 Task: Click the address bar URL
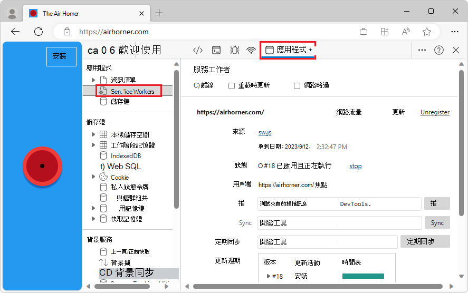114,32
